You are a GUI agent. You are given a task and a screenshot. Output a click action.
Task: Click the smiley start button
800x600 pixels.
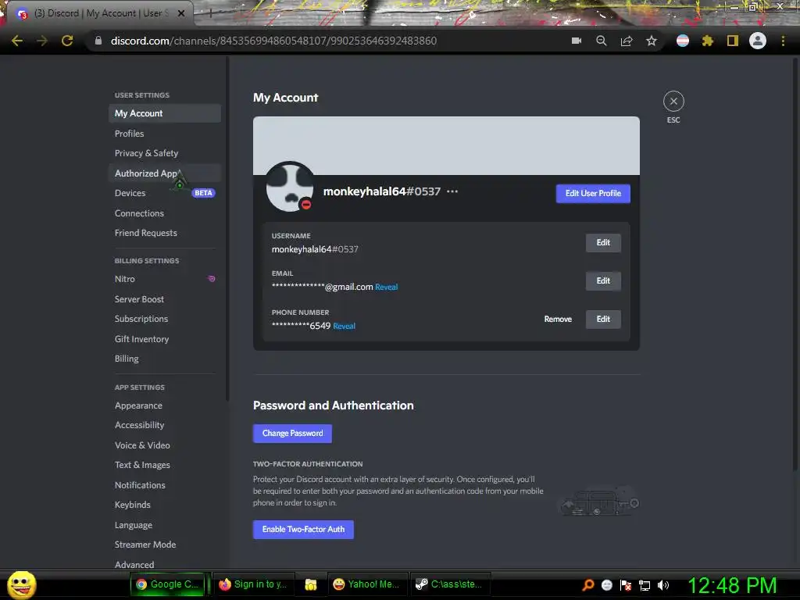tap(21, 584)
